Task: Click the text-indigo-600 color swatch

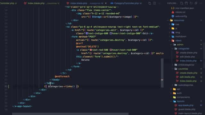Action: click(x=87, y=33)
